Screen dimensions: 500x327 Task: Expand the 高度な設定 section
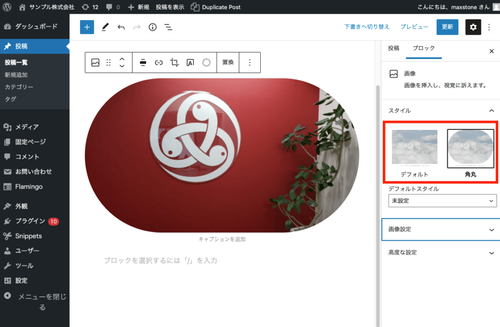[440, 252]
